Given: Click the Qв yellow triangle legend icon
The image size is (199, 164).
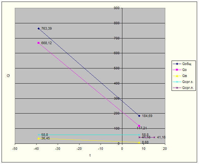Looking at the screenshot, I should pyautogui.click(x=177, y=76).
